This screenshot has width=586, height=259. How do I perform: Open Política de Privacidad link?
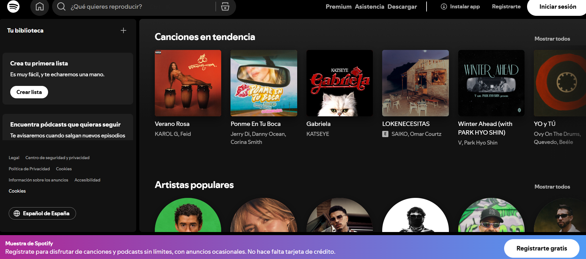(x=29, y=169)
